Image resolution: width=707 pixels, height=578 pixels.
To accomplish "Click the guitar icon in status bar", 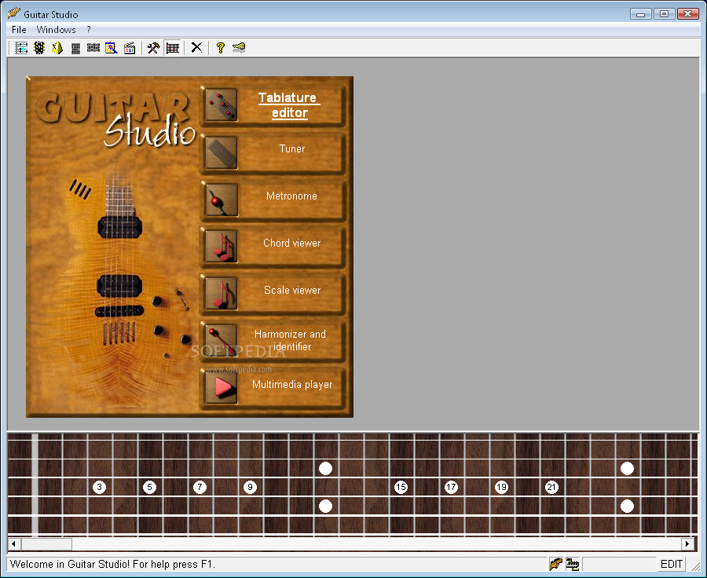I will pos(556,564).
